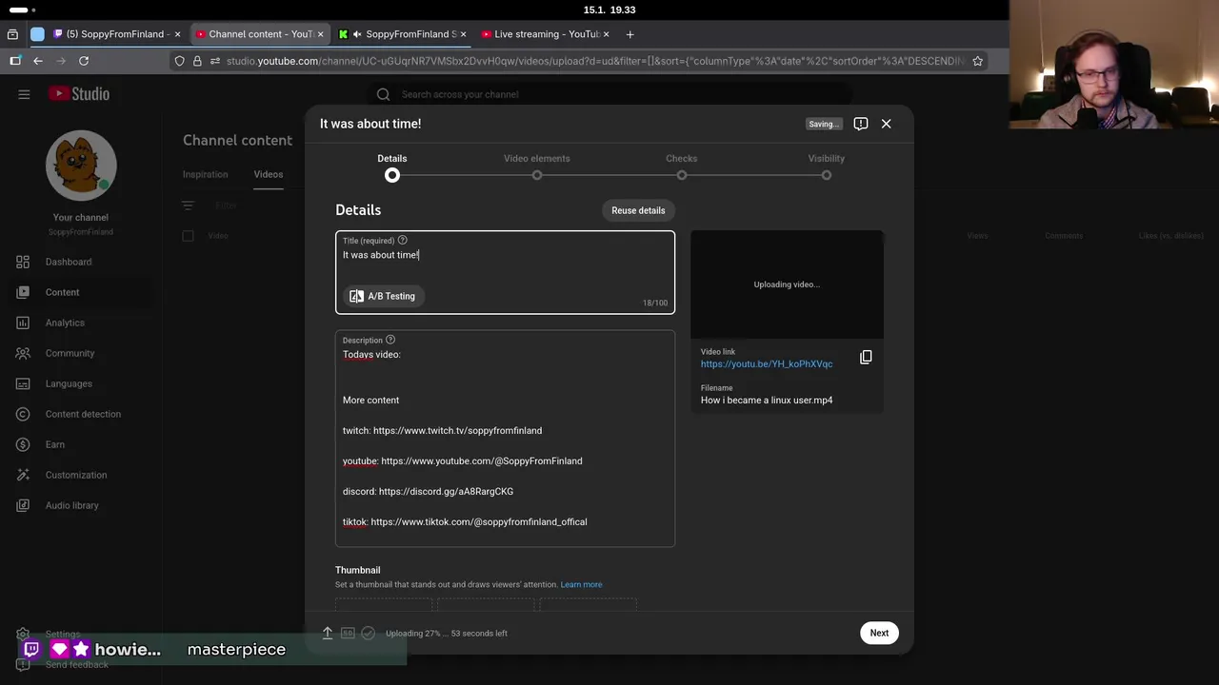Click the filter icon in Channel content
1219x685 pixels.
coord(188,205)
